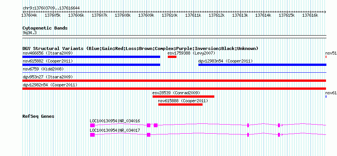Click the 137608k ruler tick label
The height and width of the screenshot is (156, 337).
pyautogui.click(x=123, y=15)
